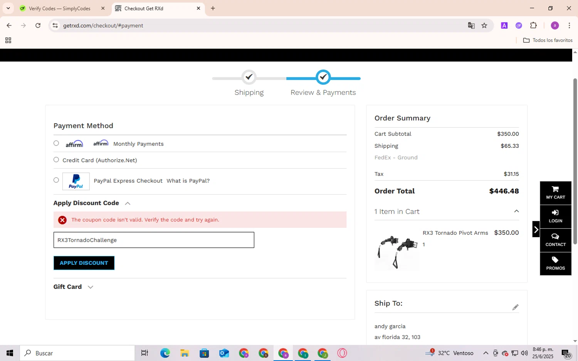Open the Opera browser from taskbar
The height and width of the screenshot is (361, 578).
(342, 353)
